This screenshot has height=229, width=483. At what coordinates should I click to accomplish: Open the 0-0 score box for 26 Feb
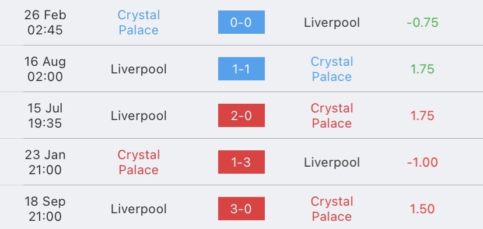click(241, 22)
